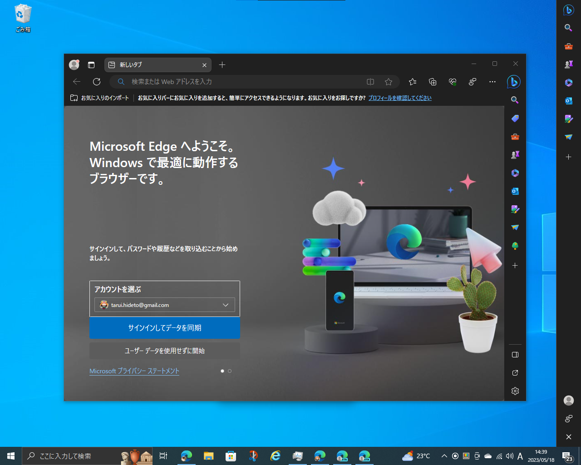
Task: Open a new tab with the plus button
Action: tap(222, 65)
